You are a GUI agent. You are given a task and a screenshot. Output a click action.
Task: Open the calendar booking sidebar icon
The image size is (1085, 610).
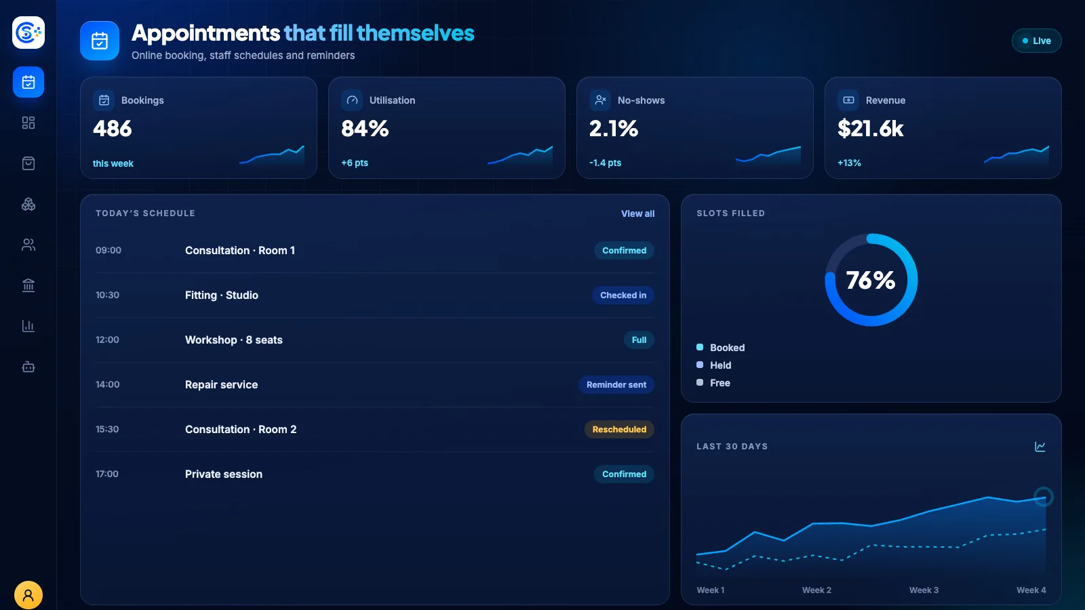point(28,82)
